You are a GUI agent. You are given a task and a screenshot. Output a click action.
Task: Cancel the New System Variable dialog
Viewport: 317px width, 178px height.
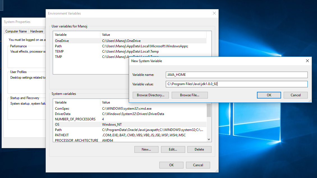tap(296, 95)
